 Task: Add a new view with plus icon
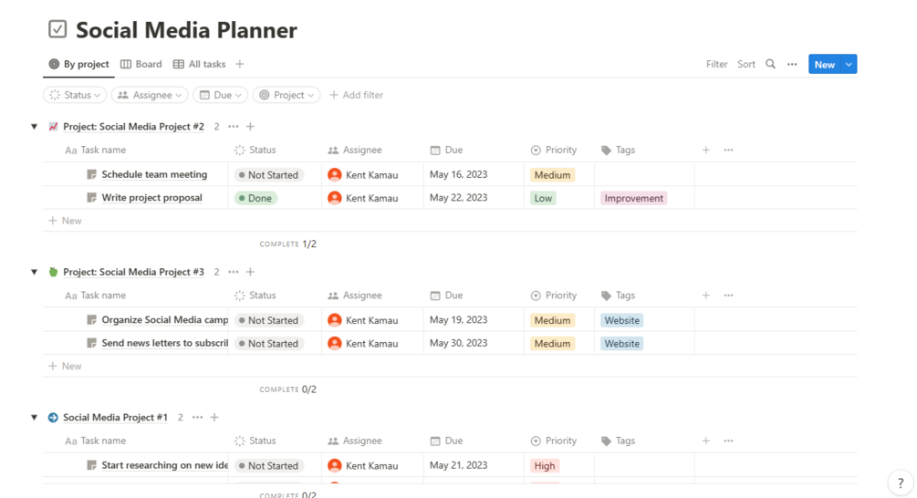point(240,64)
